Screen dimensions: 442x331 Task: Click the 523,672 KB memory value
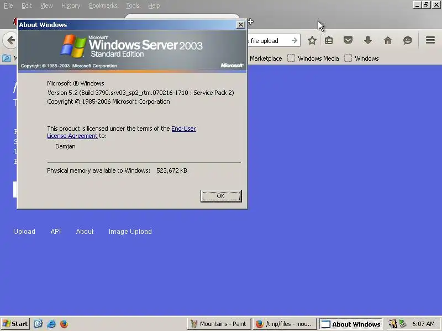pyautogui.click(x=172, y=170)
